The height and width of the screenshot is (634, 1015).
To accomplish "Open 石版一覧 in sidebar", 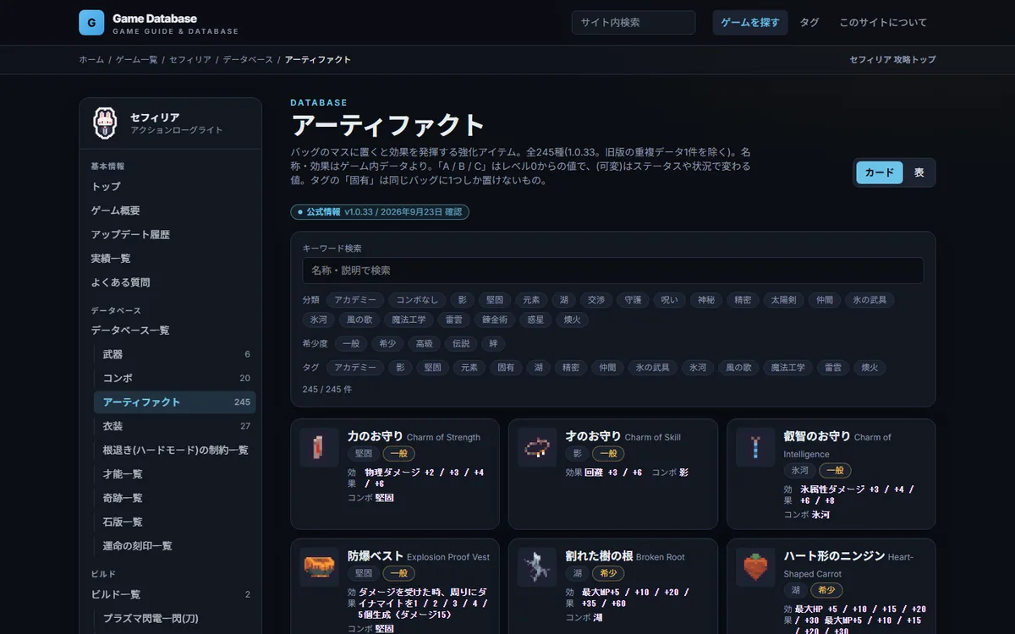I will [175, 522].
